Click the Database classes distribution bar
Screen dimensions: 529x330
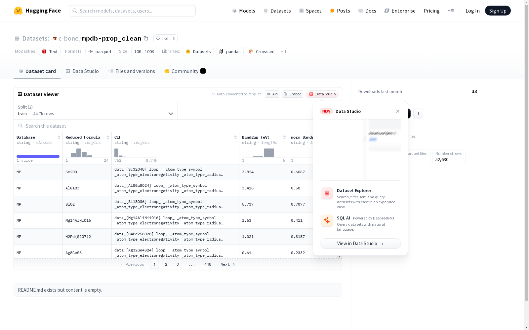coord(38,156)
